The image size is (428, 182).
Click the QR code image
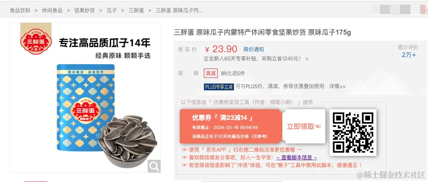(x=353, y=132)
